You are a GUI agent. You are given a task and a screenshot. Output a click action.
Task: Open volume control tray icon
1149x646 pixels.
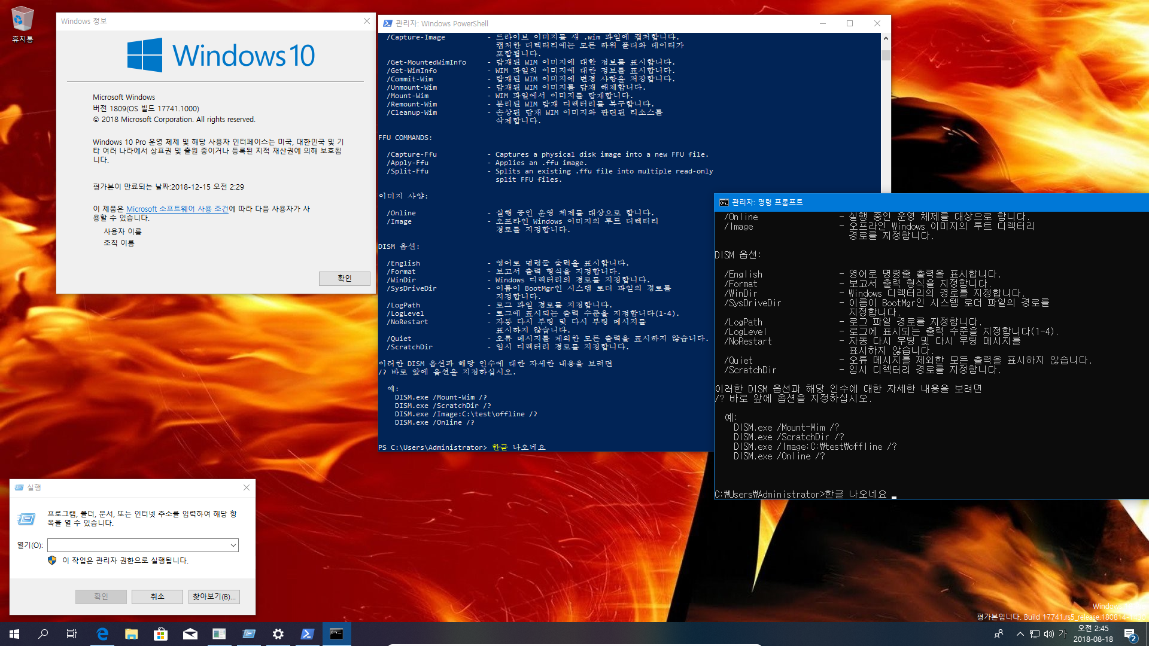1049,634
